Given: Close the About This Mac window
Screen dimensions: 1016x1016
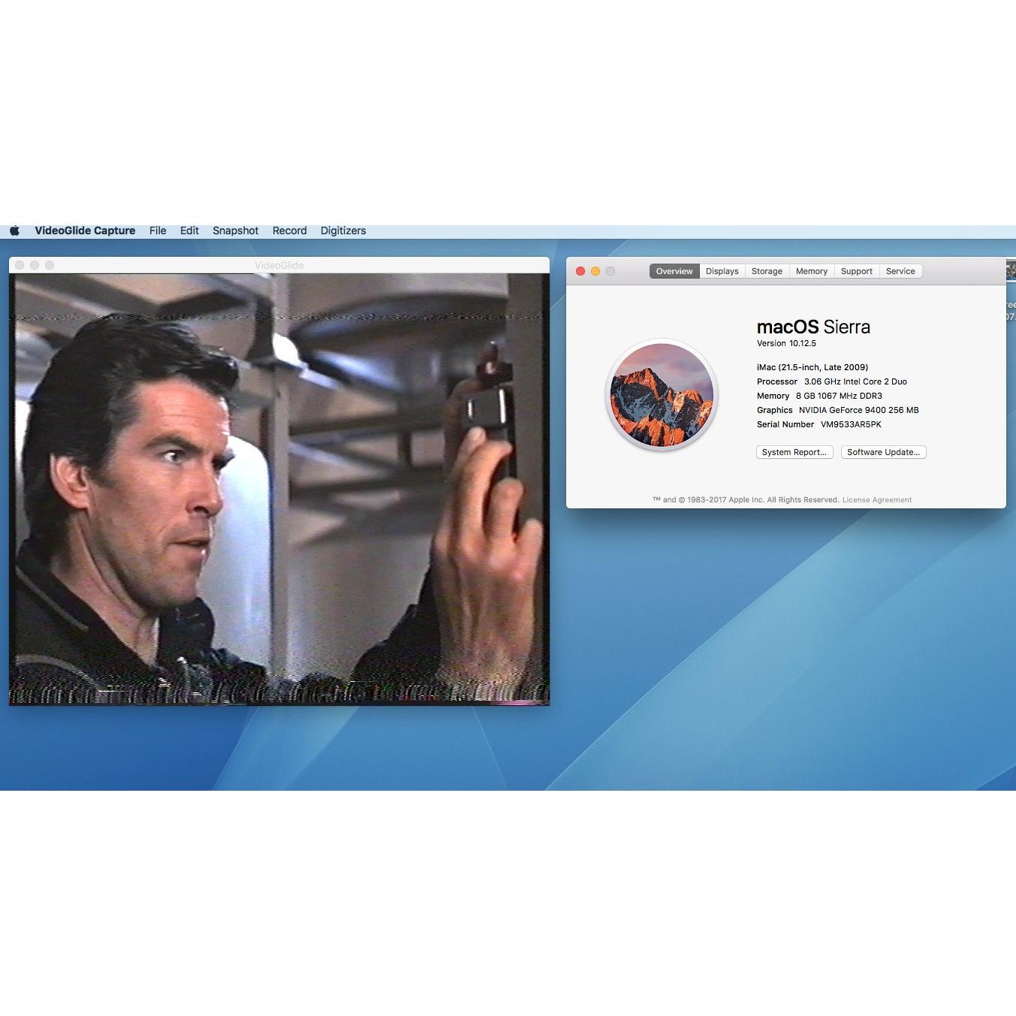Looking at the screenshot, I should 580,271.
